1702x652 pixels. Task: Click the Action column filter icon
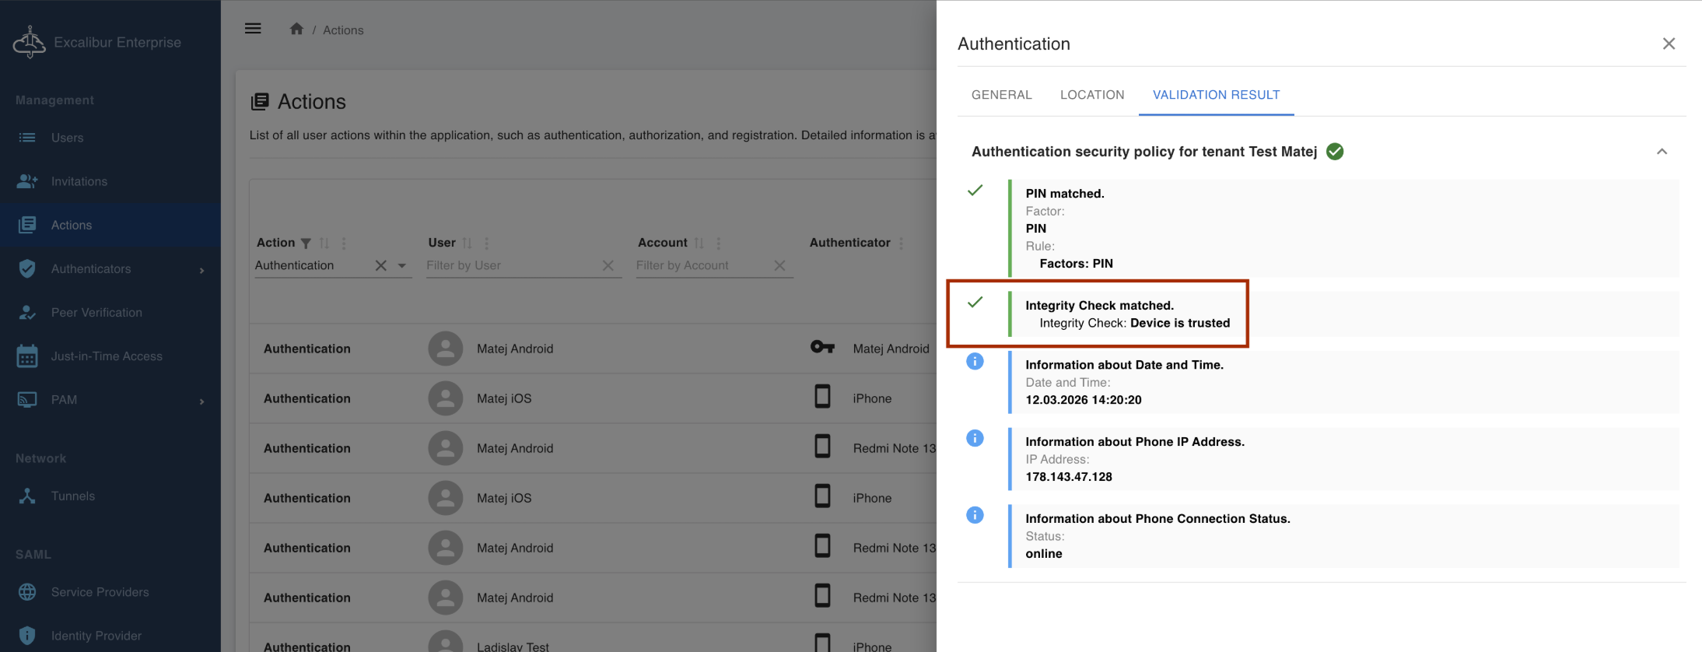[306, 244]
